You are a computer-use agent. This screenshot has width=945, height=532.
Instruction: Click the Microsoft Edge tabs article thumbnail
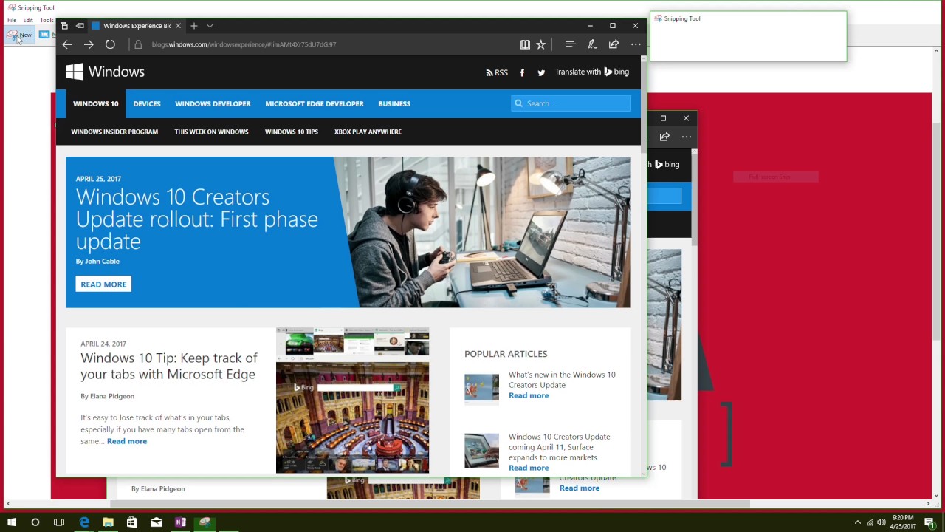[x=352, y=400]
